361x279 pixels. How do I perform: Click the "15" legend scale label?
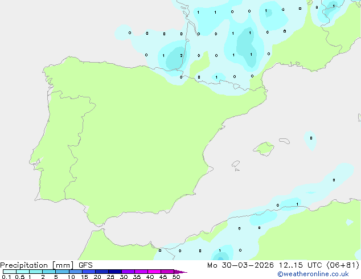tap(84, 277)
